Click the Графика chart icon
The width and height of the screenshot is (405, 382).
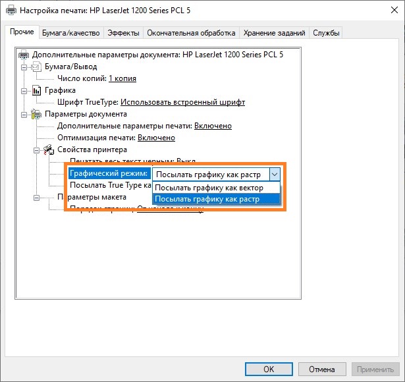(36, 90)
